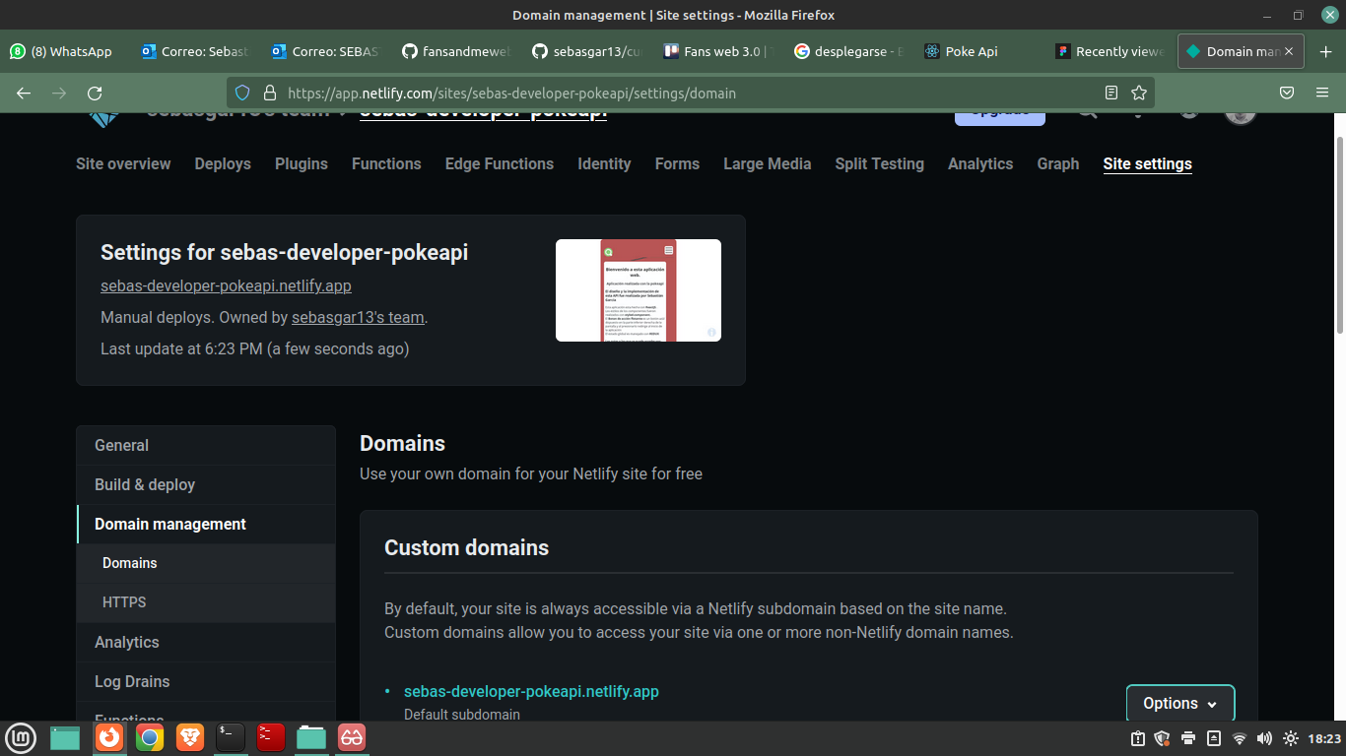Image resolution: width=1346 pixels, height=756 pixels.
Task: Open a new tab with plus button
Action: pos(1325,51)
